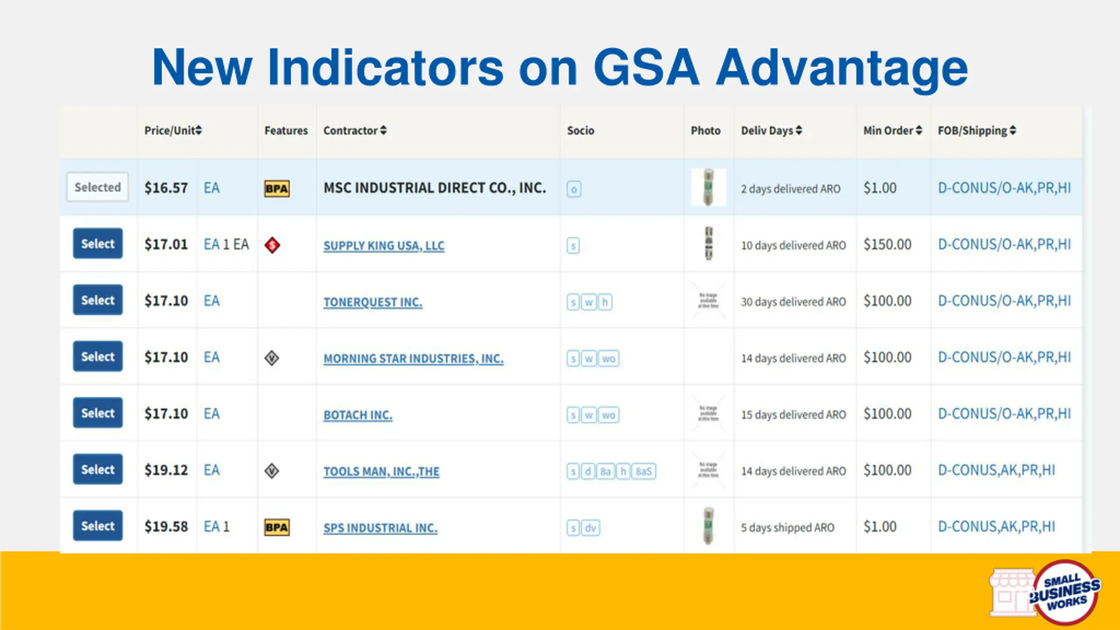The width and height of the screenshot is (1120, 630).
Task: Click 's' socio badge in Tools Man row
Action: point(573,472)
